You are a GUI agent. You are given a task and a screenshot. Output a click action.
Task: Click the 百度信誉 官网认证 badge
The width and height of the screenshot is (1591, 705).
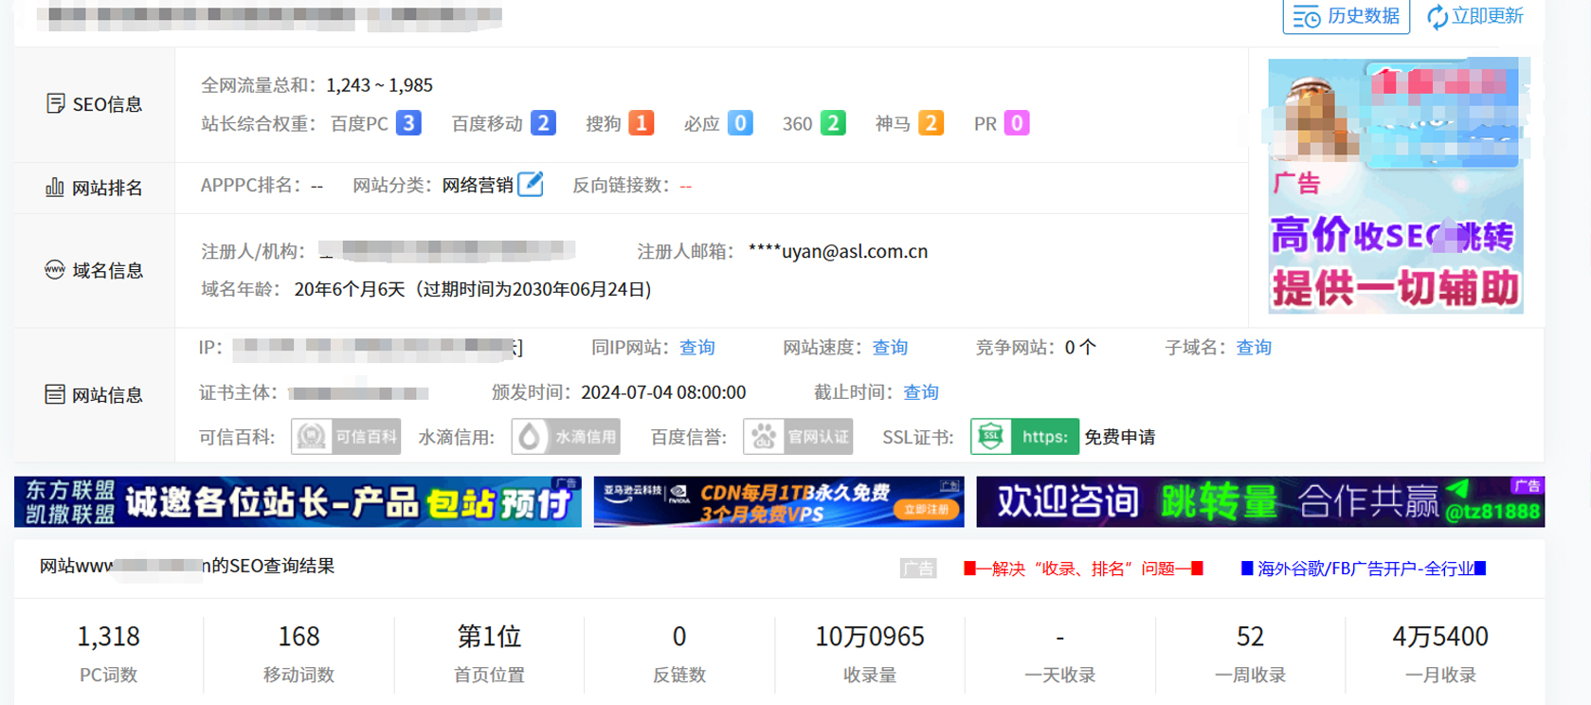pyautogui.click(x=798, y=437)
